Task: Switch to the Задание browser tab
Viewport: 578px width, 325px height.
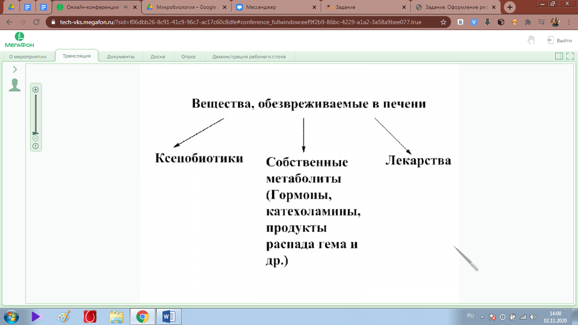Action: click(366, 7)
